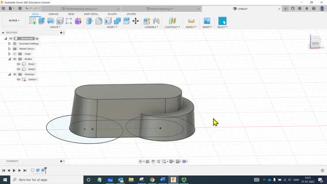Play the timeline history
The image size is (327, 184).
[x=14, y=170]
